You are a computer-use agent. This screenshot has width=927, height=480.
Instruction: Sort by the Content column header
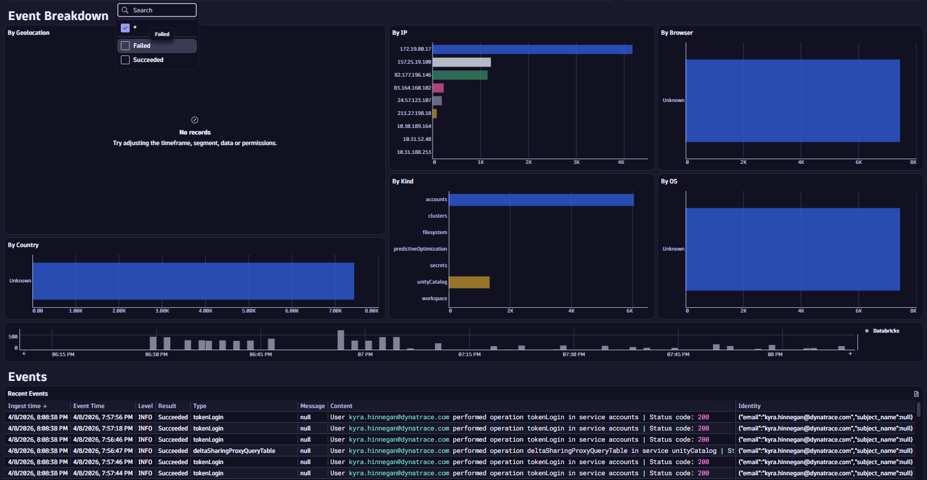point(341,406)
